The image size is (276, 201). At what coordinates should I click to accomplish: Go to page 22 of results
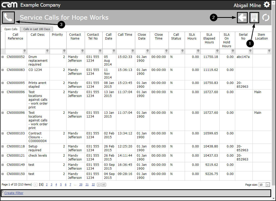pos(93,184)
